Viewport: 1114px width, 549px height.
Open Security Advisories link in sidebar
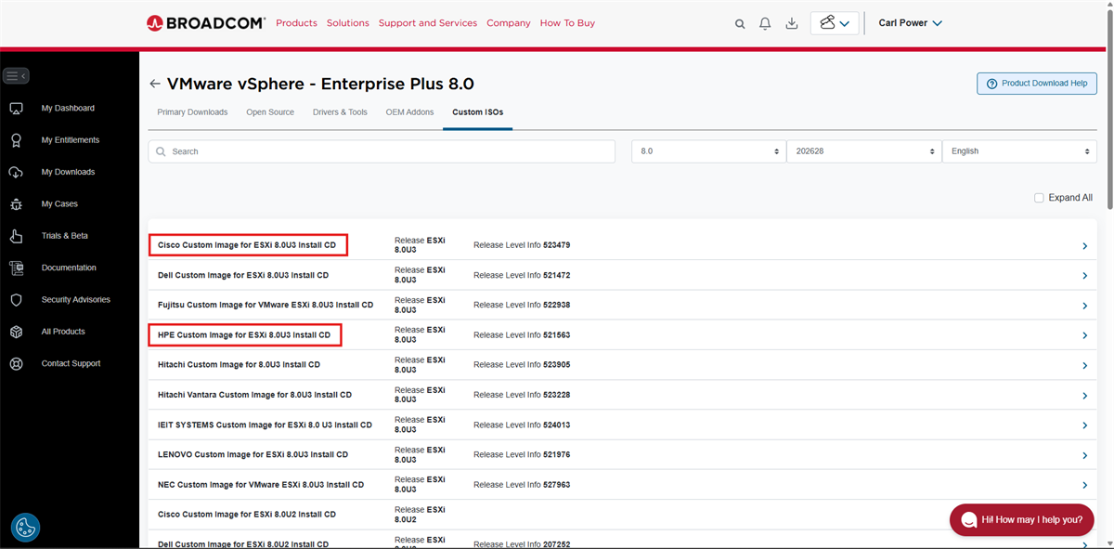(76, 300)
